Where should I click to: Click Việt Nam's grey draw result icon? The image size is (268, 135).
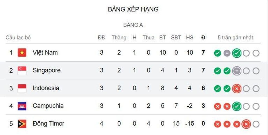coord(227,53)
